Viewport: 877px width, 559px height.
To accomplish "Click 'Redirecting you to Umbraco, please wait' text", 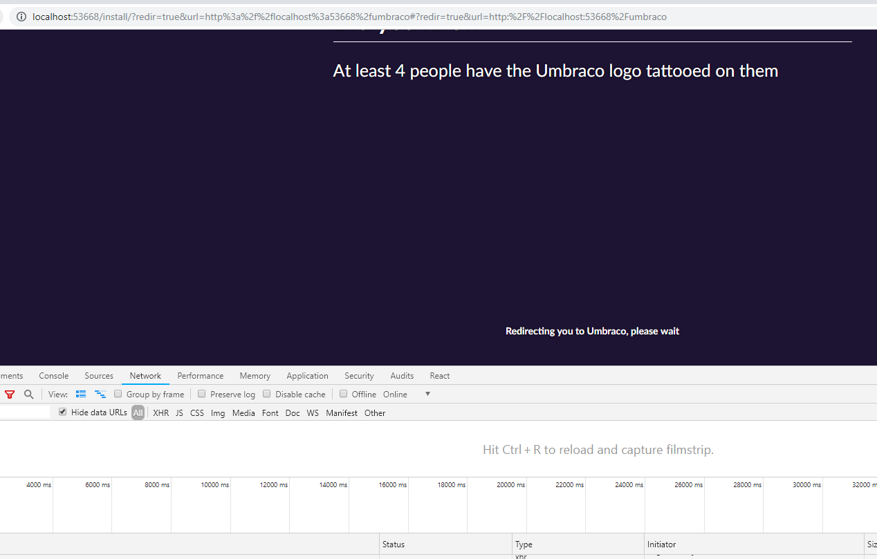I will tap(592, 331).
